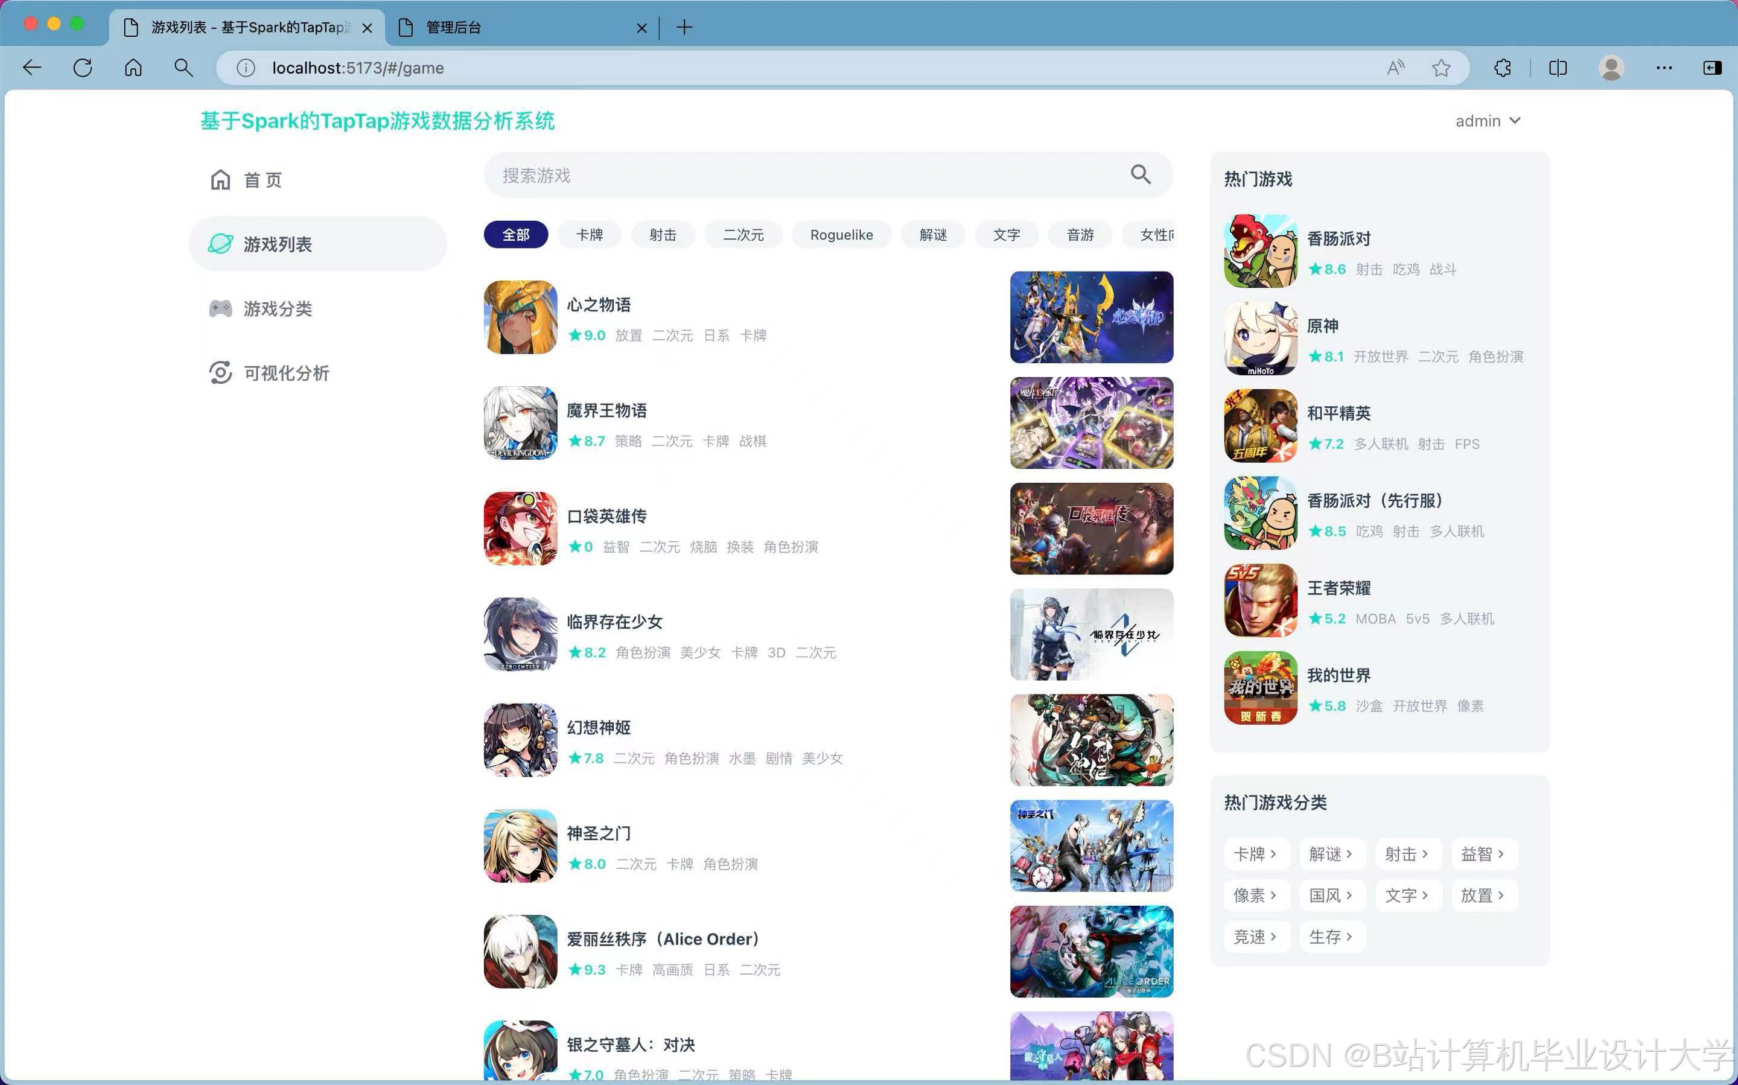
Task: Click the 游戏分类 gamepad icon
Action: [x=220, y=308]
